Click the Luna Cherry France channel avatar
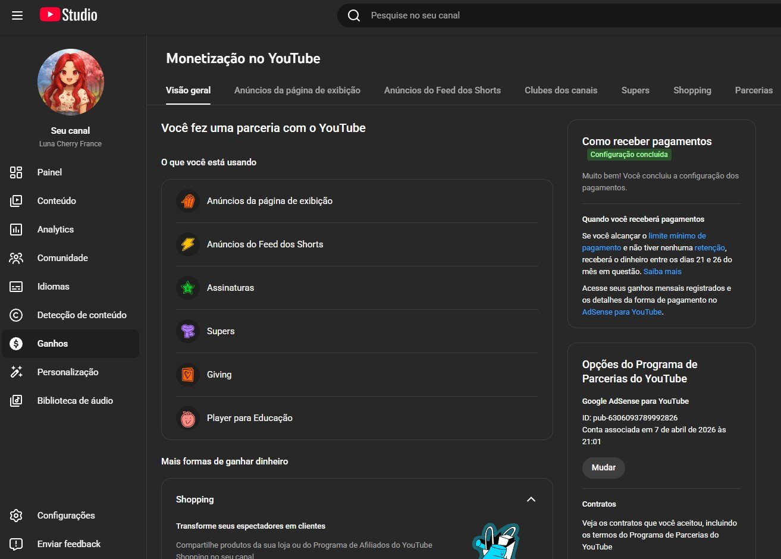The image size is (781, 559). click(71, 82)
